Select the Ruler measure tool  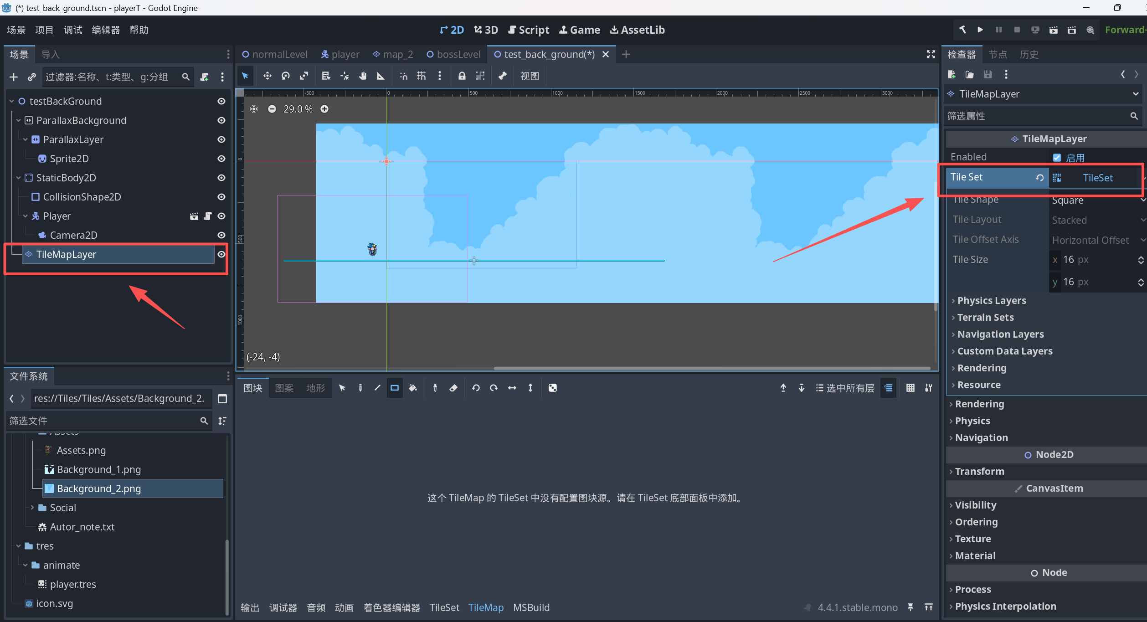pyautogui.click(x=381, y=76)
